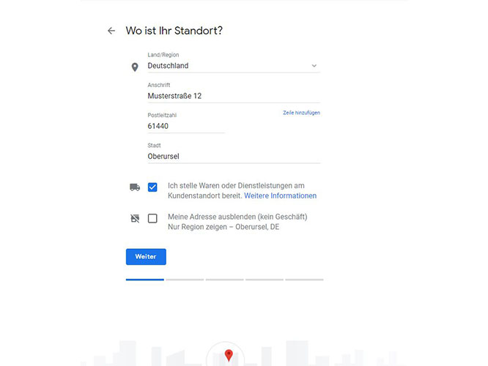The width and height of the screenshot is (488, 366).
Task: Click the first blue progress step indicator
Action: [145, 280]
